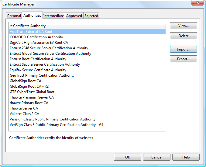Go to the Approved tab

coord(74,16)
